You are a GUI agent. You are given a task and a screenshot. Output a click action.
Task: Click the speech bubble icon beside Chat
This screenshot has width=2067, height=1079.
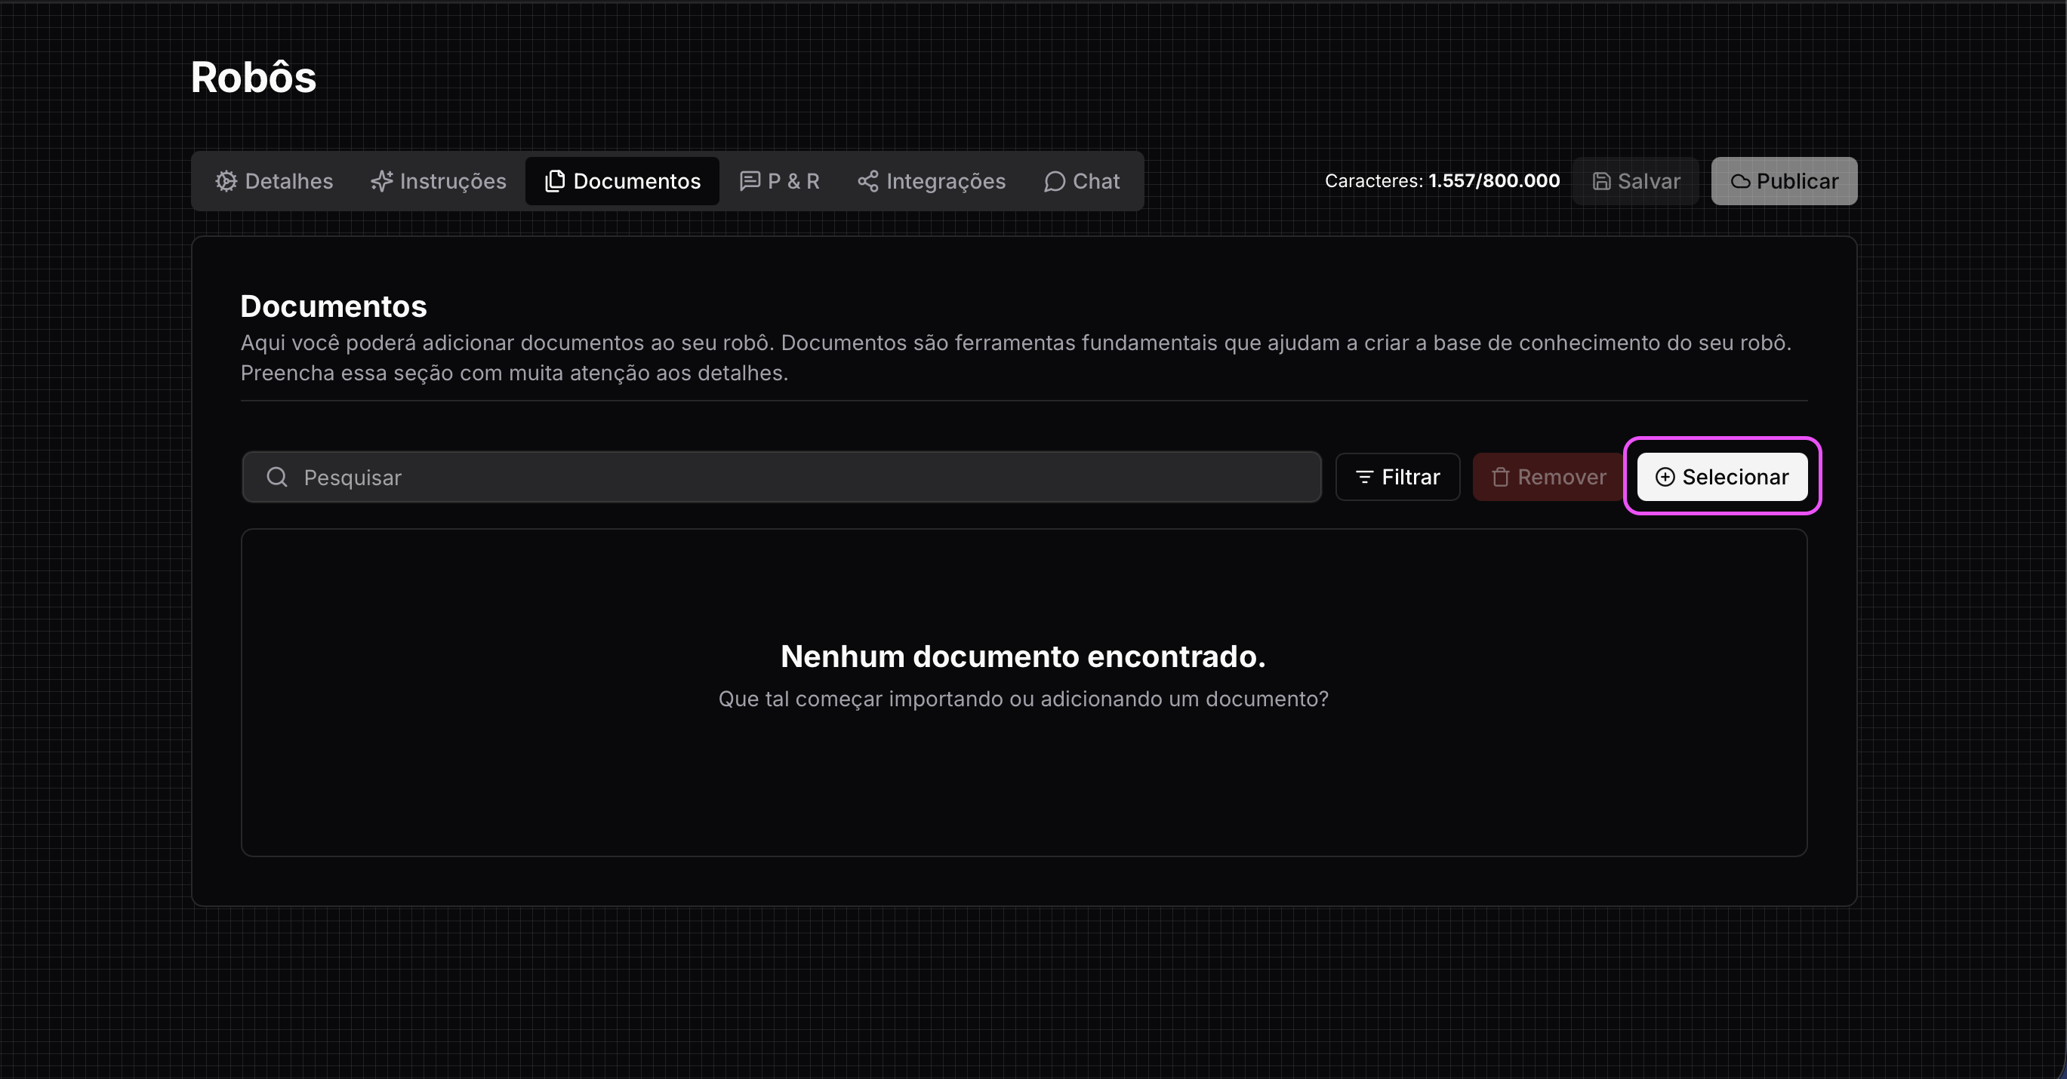1054,181
